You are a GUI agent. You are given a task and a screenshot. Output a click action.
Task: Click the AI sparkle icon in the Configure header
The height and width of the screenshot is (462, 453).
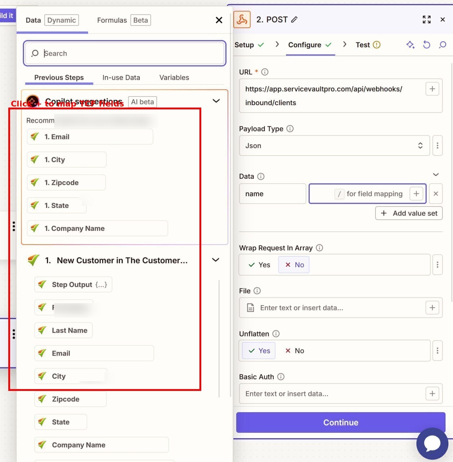coord(410,45)
